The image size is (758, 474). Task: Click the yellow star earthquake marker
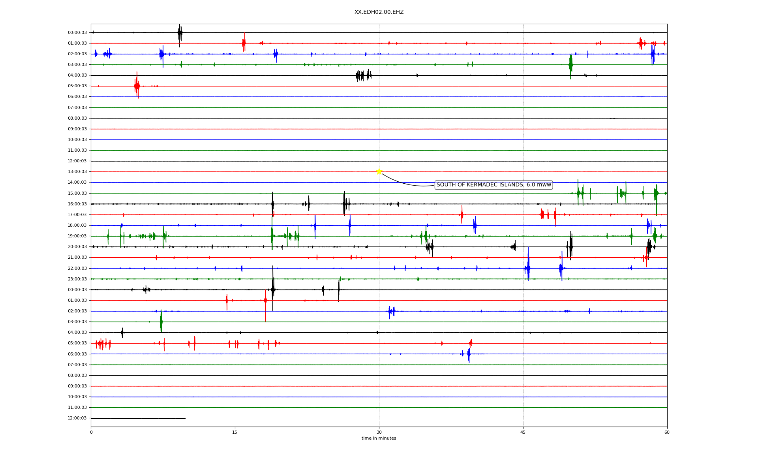click(379, 171)
